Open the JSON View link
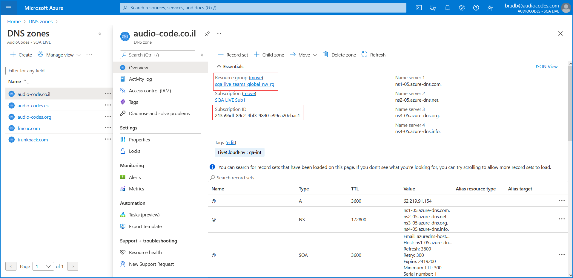The width and height of the screenshot is (573, 278). [546, 66]
